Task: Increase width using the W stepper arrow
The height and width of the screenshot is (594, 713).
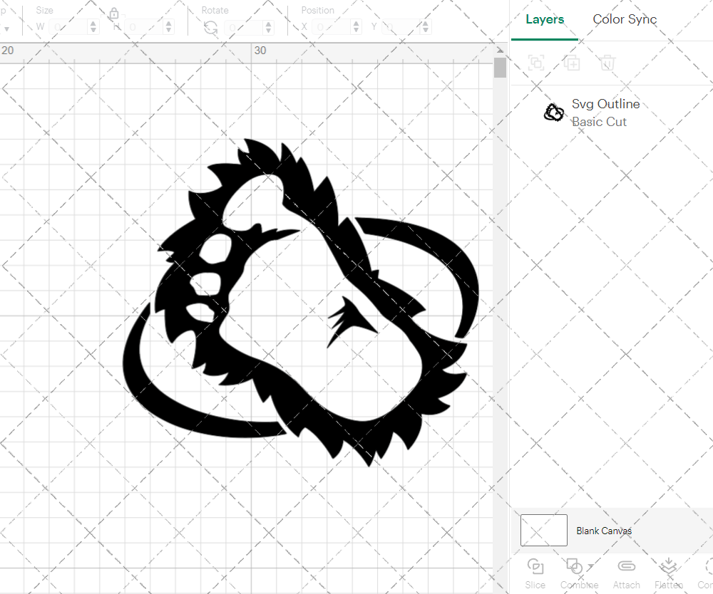Action: (93, 22)
